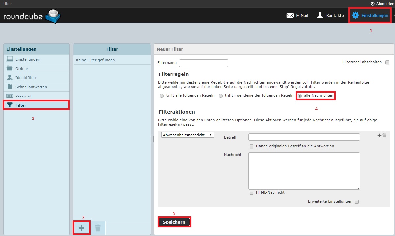Select the 'alle Nachrichten' radio option
The height and width of the screenshot is (236, 395).
coord(300,96)
